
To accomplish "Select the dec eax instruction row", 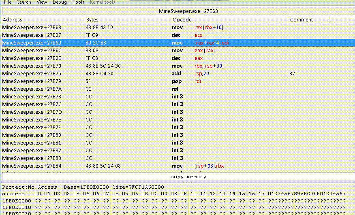I will click(178, 58).
